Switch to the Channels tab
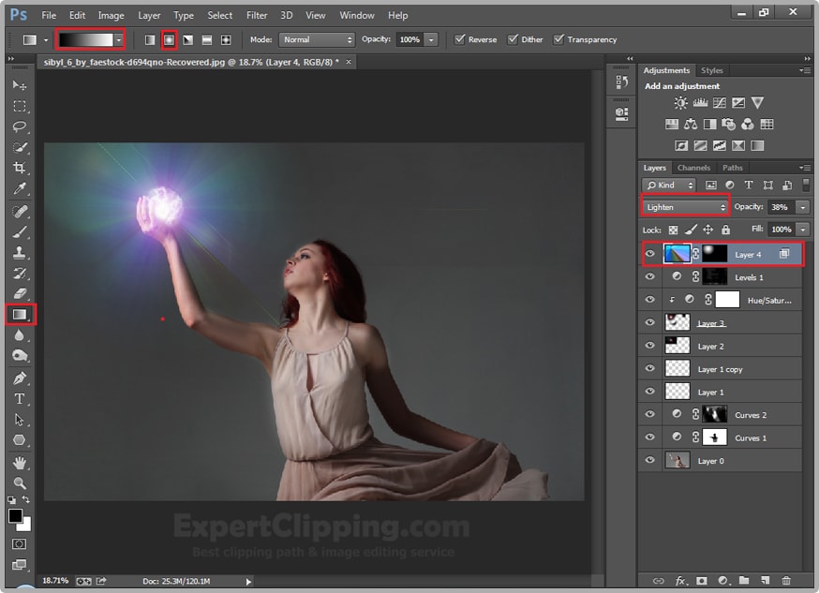The width and height of the screenshot is (819, 593). click(x=693, y=169)
